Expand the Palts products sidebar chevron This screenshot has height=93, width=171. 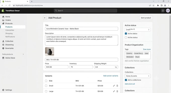pos(23,54)
